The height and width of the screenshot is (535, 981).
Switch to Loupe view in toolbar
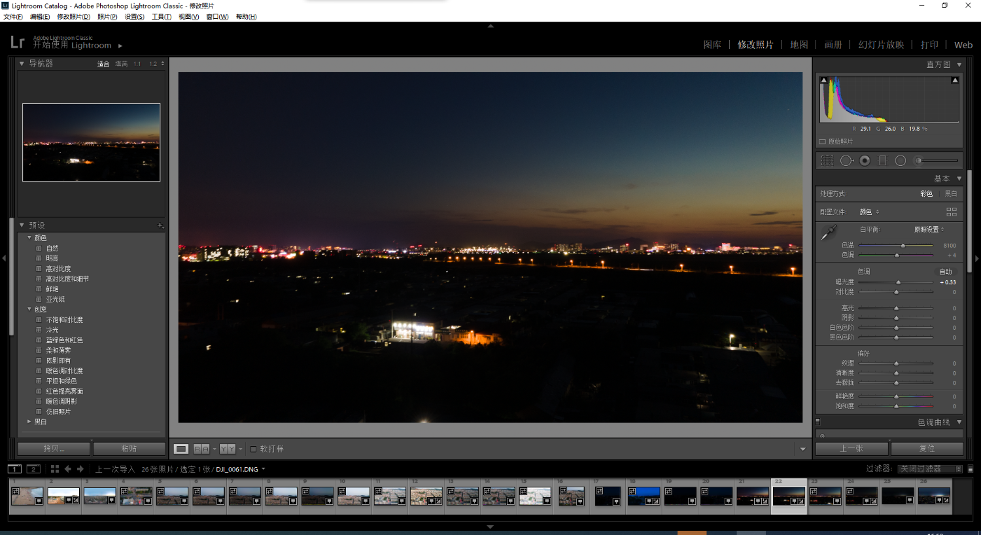(181, 449)
